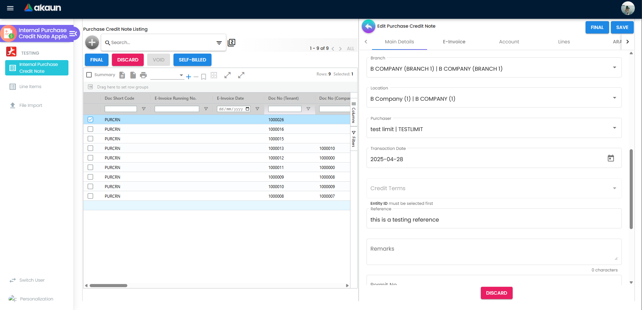Focus the Search box
Viewport: 642px width, 310px height.
tap(161, 43)
